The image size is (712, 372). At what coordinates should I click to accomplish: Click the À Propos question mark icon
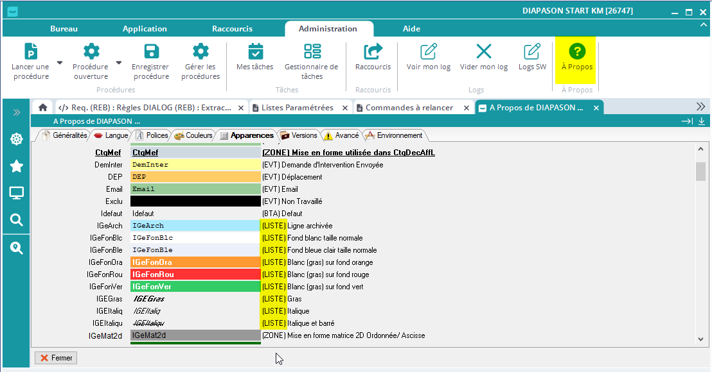click(x=577, y=52)
